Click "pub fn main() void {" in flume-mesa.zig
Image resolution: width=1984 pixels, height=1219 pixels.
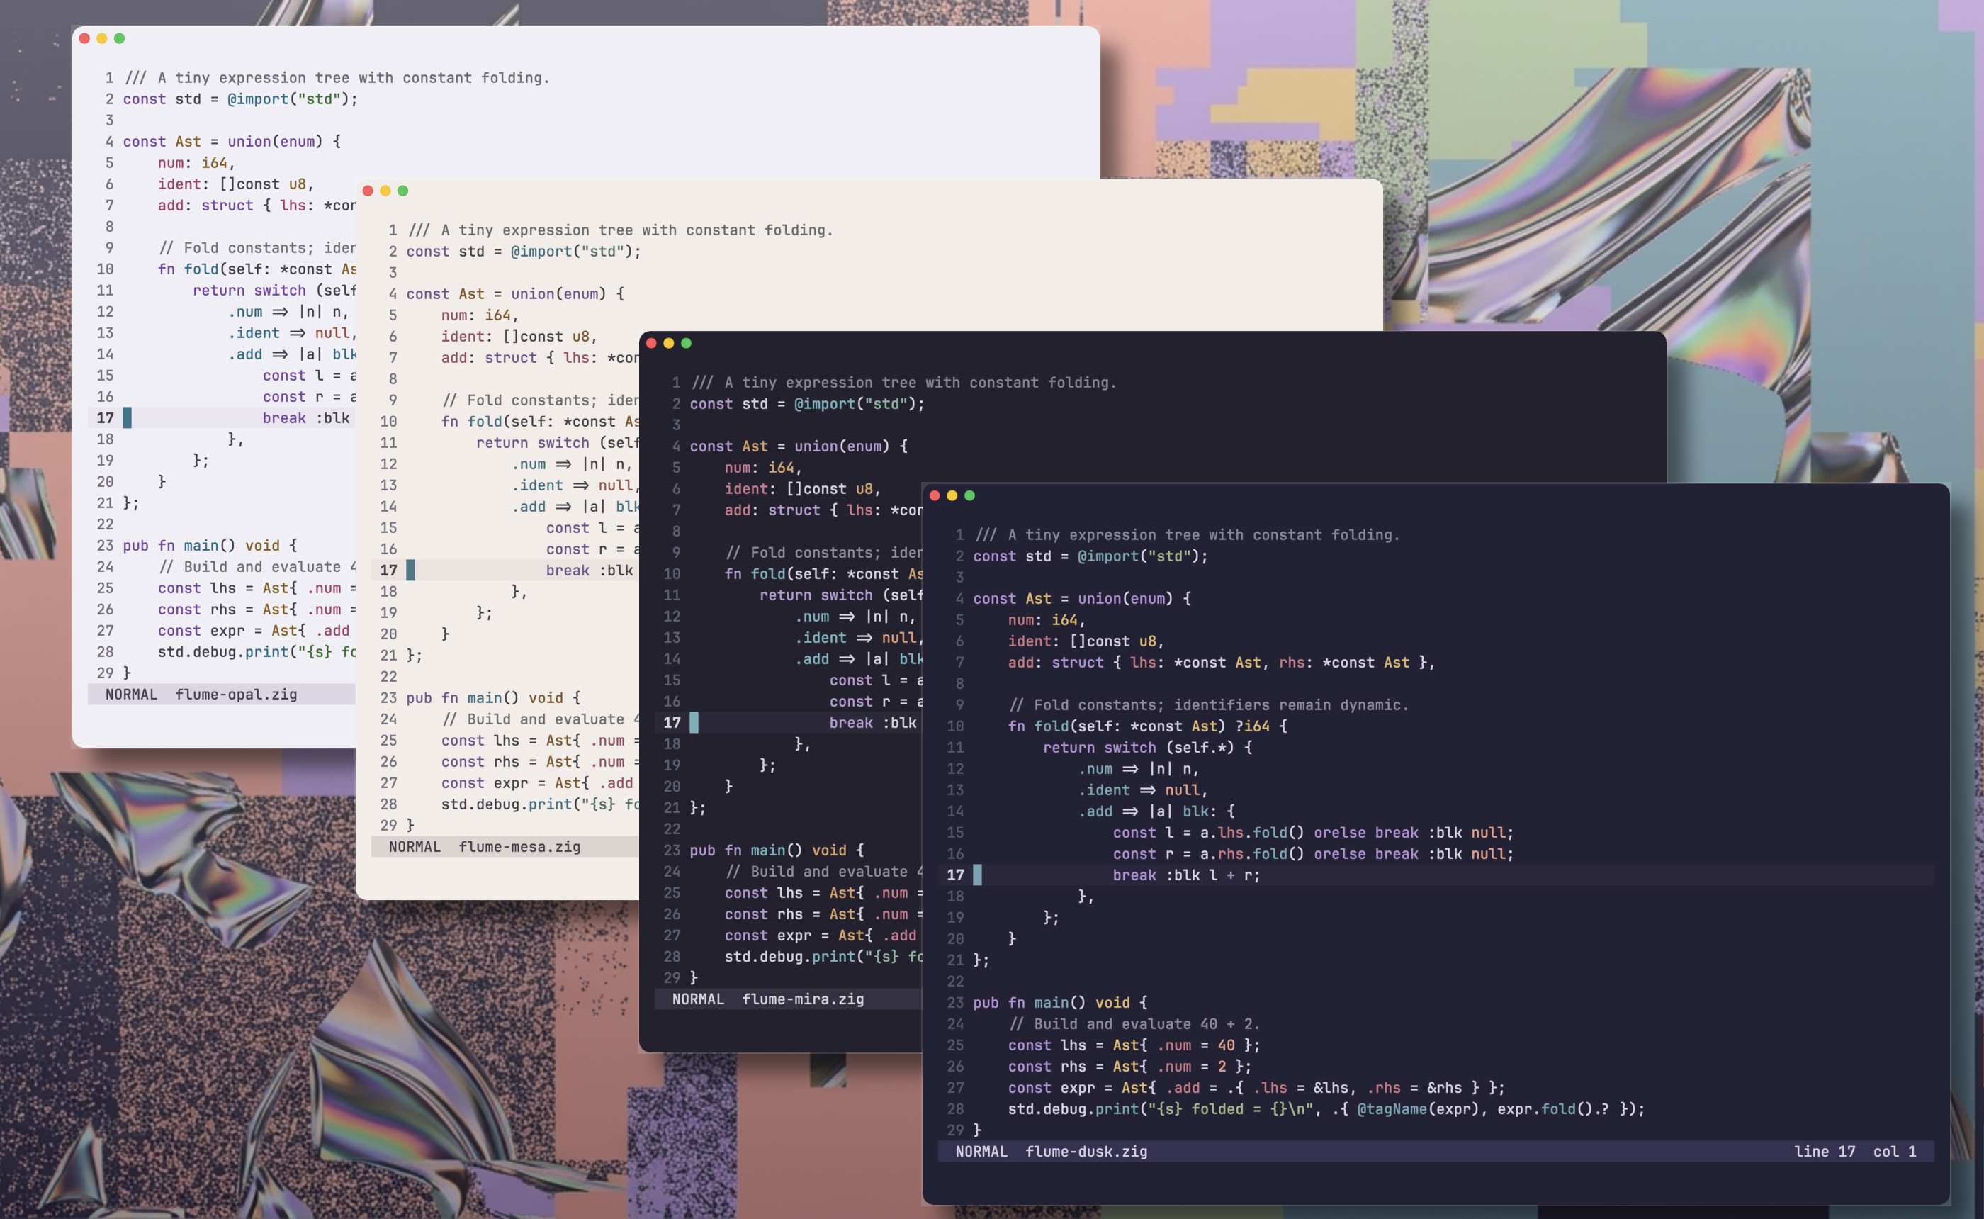493,698
